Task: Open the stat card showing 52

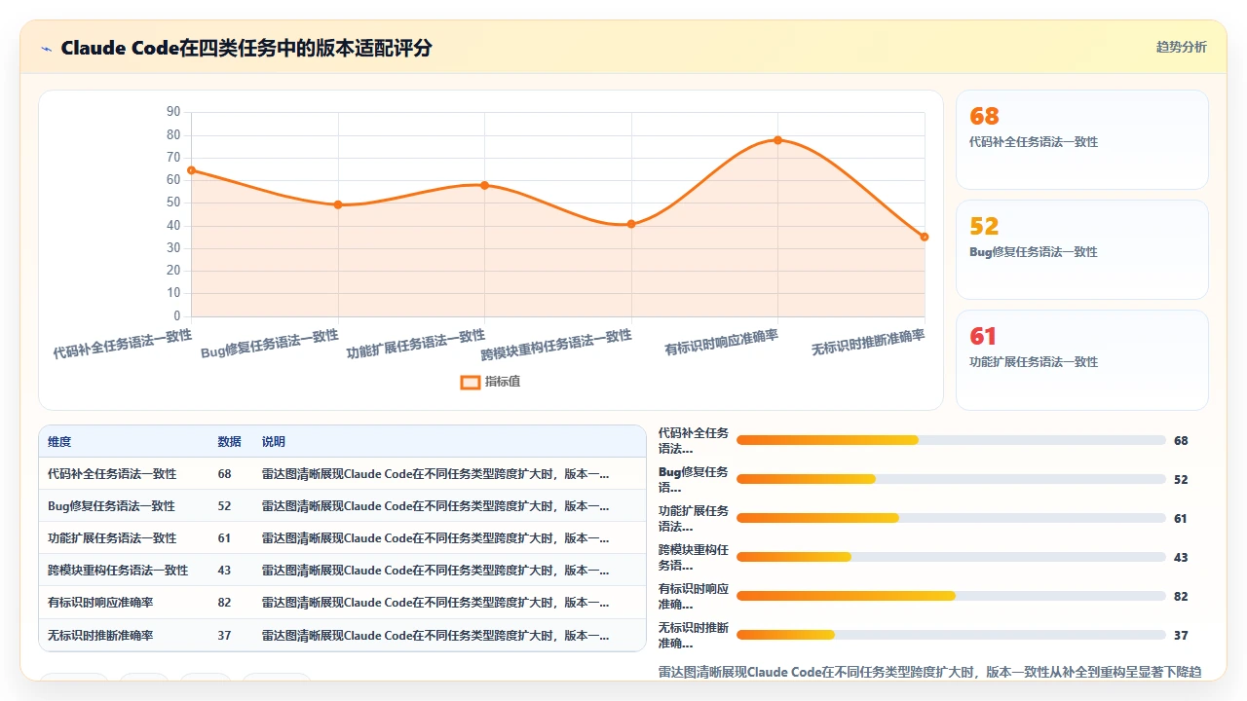Action: (x=1082, y=249)
